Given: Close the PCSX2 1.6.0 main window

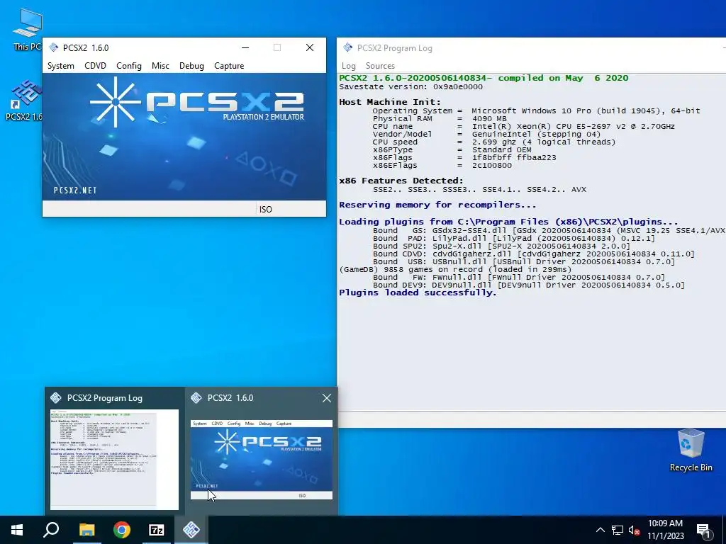Looking at the screenshot, I should click(310, 47).
